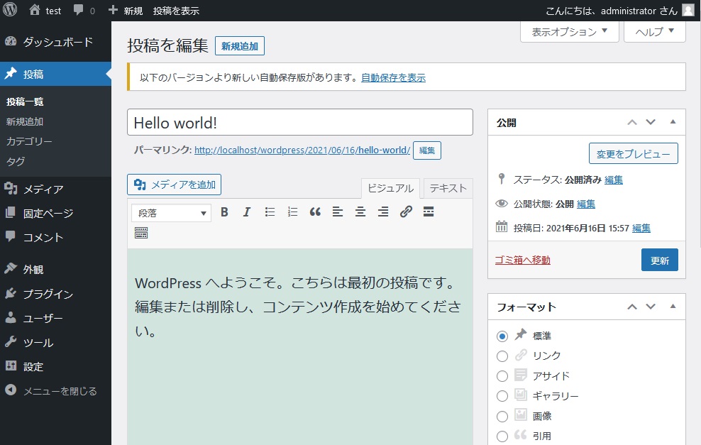This screenshot has height=445, width=701.
Task: Select the アサイド post format
Action: (502, 376)
